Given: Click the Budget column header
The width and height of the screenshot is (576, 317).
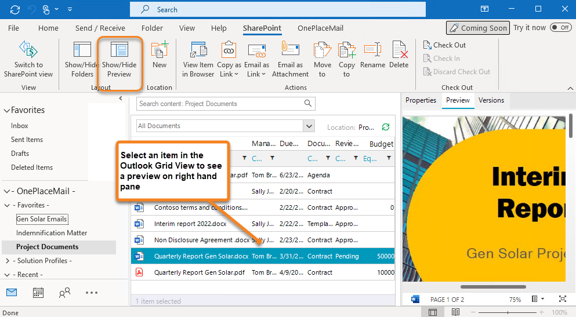Looking at the screenshot, I should [x=381, y=144].
